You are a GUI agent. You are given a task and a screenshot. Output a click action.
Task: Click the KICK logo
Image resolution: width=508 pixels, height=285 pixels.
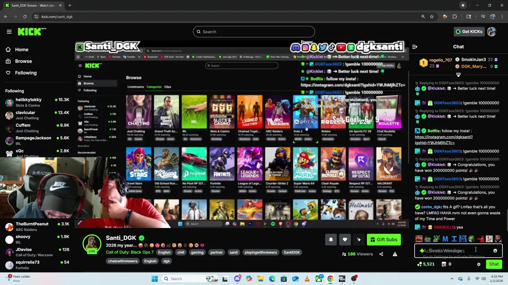32,32
